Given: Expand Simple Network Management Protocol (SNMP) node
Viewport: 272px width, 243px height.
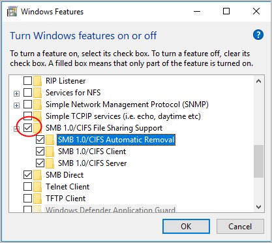Looking at the screenshot, I should coord(16,106).
